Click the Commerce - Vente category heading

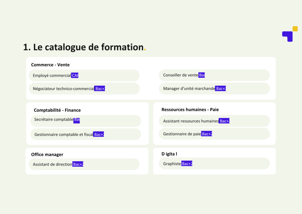tap(50, 65)
